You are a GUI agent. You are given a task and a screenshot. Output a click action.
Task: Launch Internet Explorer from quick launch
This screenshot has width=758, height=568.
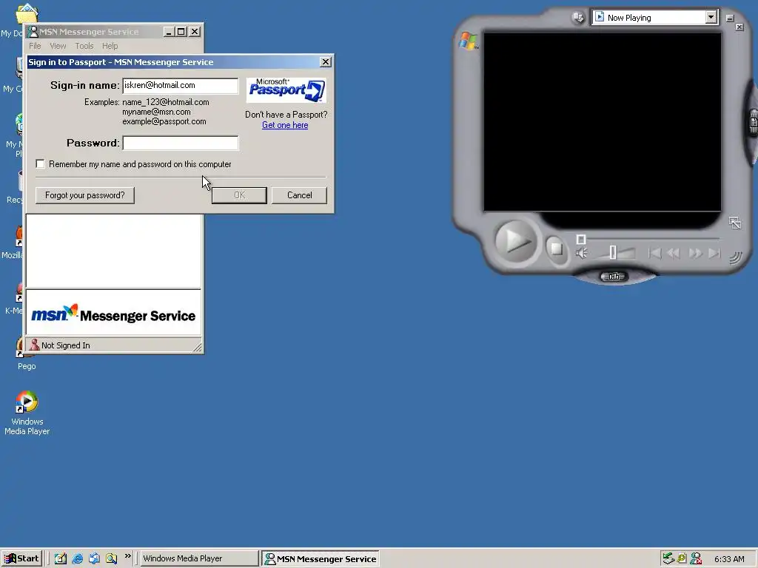[77, 558]
